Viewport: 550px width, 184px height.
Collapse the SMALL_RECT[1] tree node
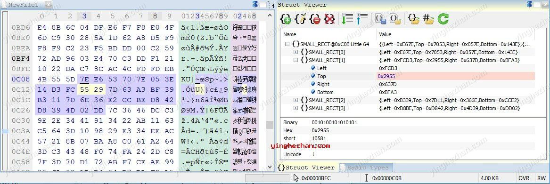click(x=296, y=60)
